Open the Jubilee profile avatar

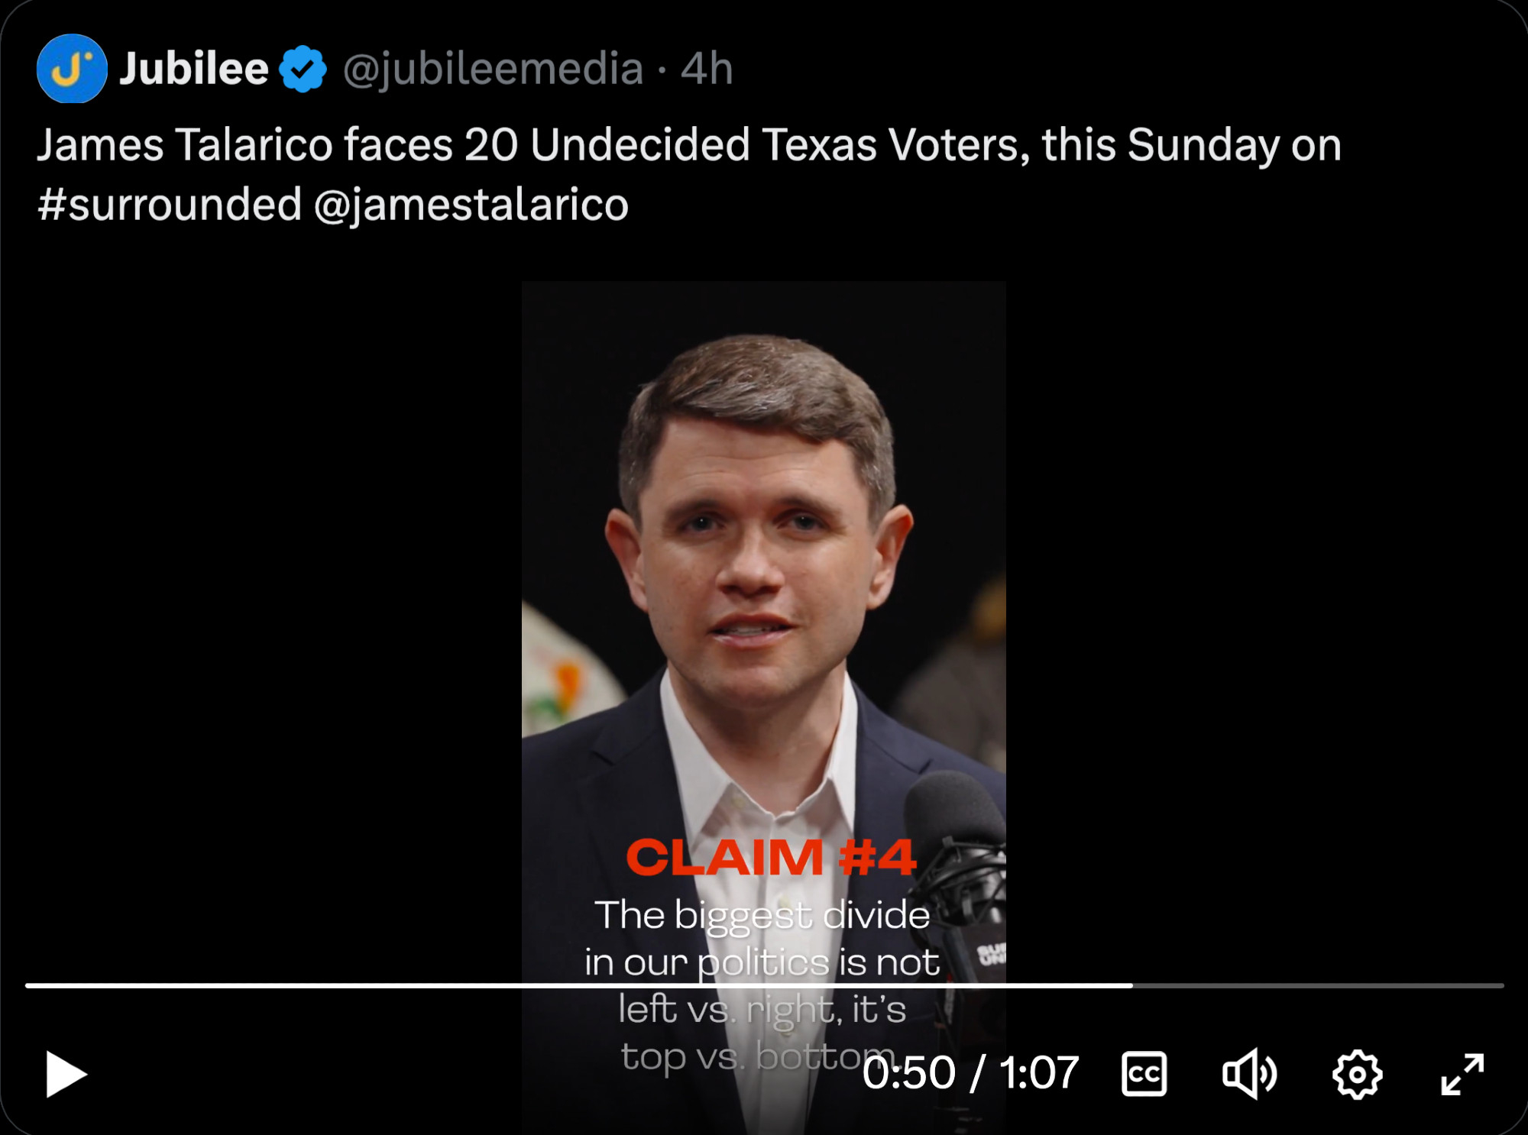(72, 69)
